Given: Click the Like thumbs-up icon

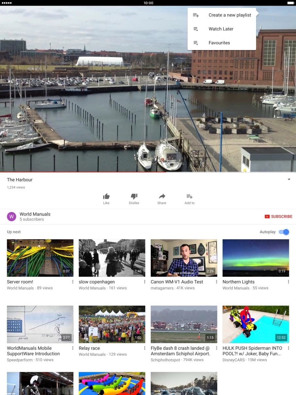Looking at the screenshot, I should [106, 197].
